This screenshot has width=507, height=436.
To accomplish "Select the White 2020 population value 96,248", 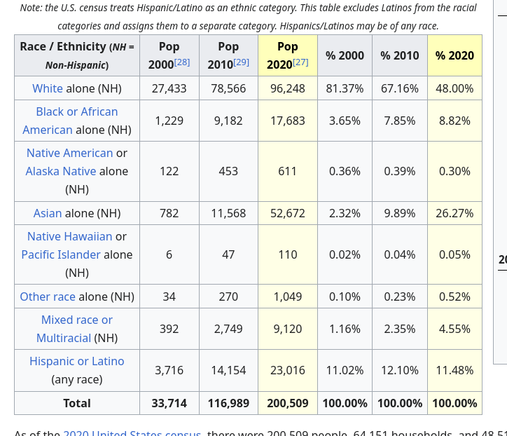I will point(288,88).
